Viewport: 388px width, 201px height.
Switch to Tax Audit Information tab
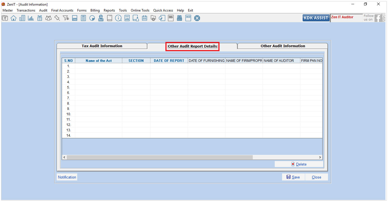(102, 46)
